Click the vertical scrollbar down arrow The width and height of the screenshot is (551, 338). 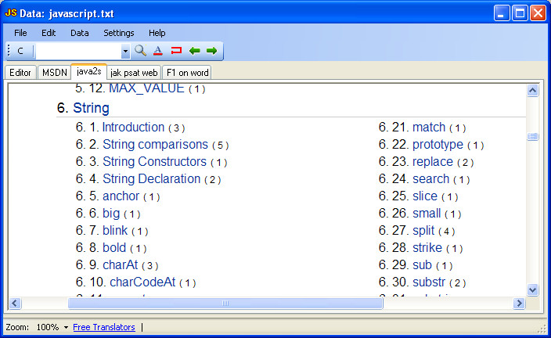533,289
